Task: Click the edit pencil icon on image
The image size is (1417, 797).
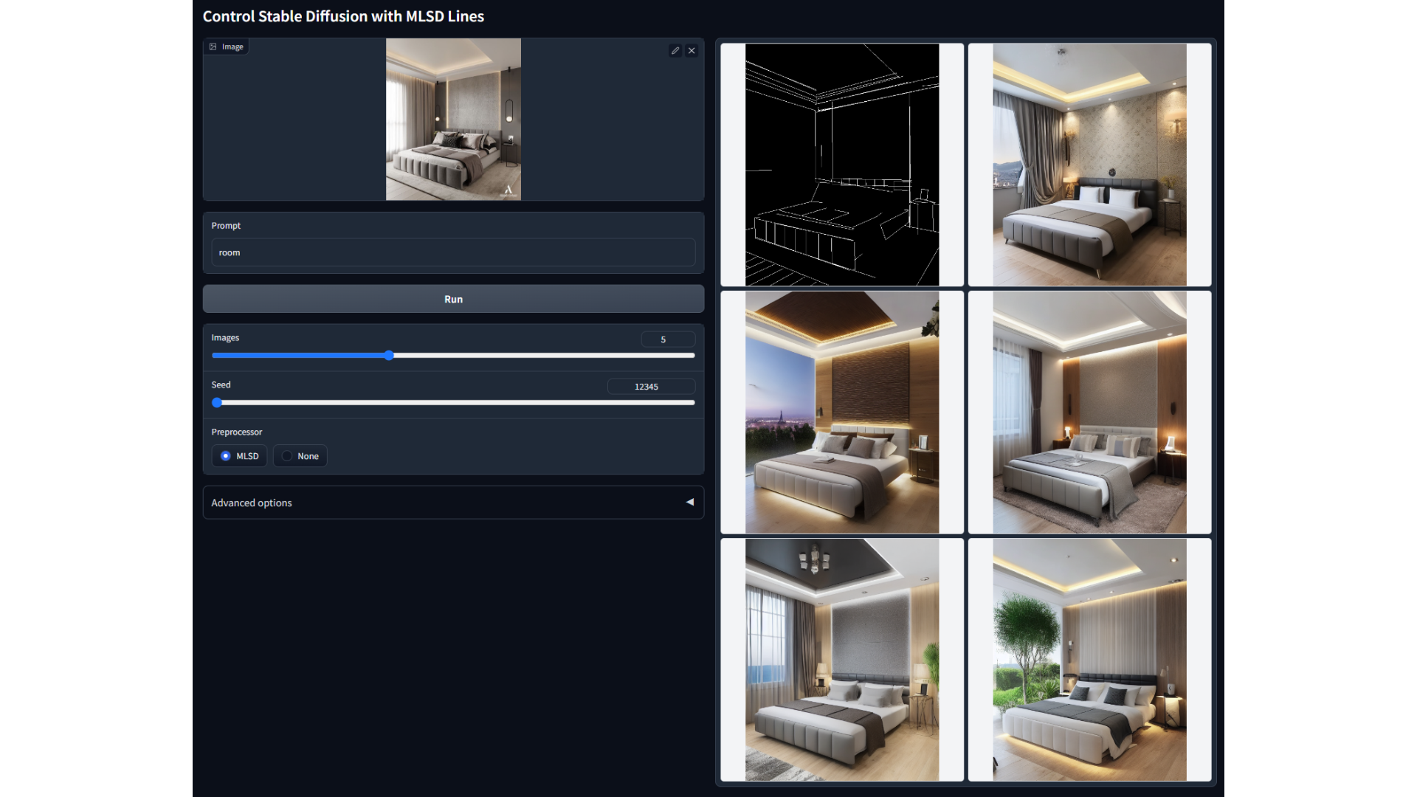Action: (x=675, y=51)
